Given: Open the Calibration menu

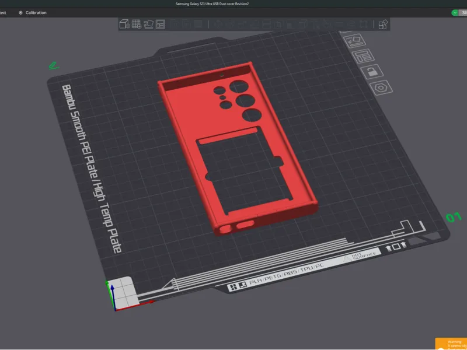Looking at the screenshot, I should 33,12.
